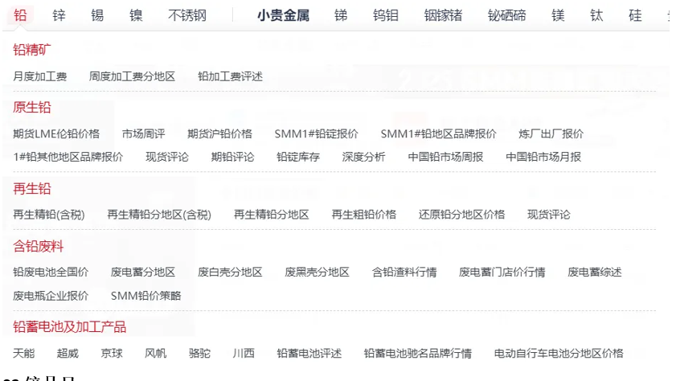Viewport: 676px width, 381px height.
Task: Open 周度加工费分地区 link
Action: pyautogui.click(x=132, y=76)
